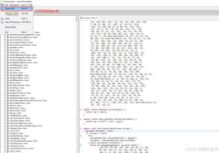
Task: Click the ActiveXControl.class file icon
Action: click(8, 40)
